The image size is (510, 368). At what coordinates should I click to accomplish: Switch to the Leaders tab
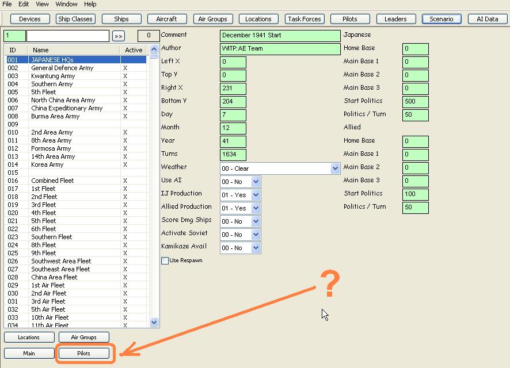396,19
